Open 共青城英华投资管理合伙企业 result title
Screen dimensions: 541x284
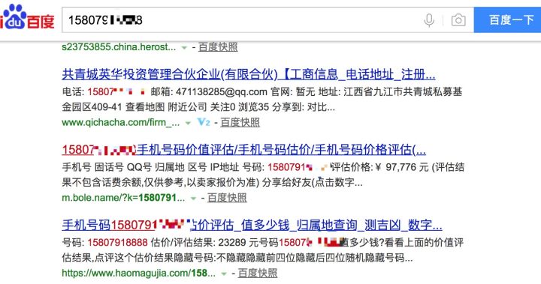tap(249, 74)
